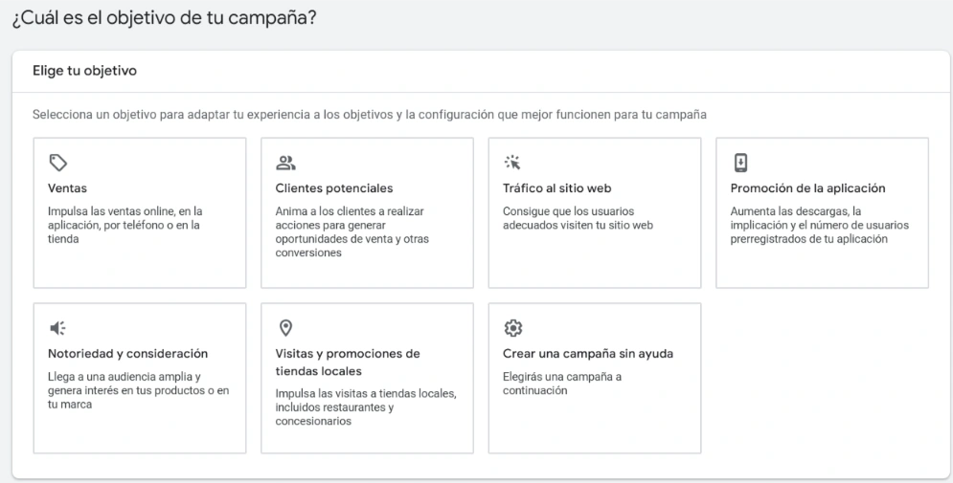Image resolution: width=953 pixels, height=483 pixels.
Task: Pick the Tráfico al sitio web title
Action: (556, 188)
